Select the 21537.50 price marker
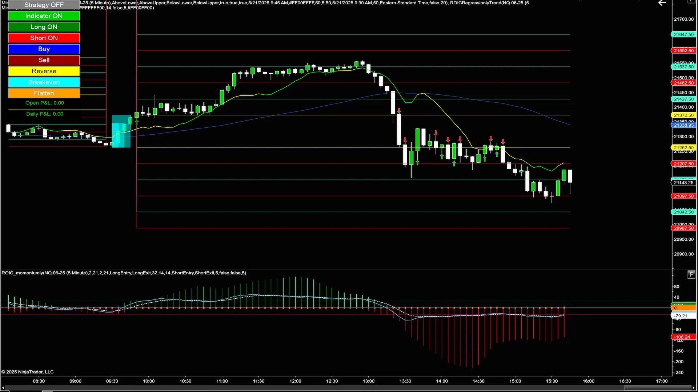 pyautogui.click(x=683, y=67)
